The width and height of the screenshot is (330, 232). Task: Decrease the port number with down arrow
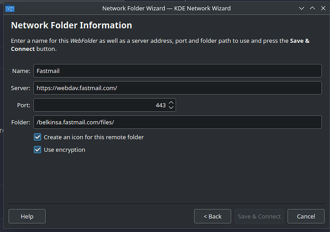click(171, 108)
